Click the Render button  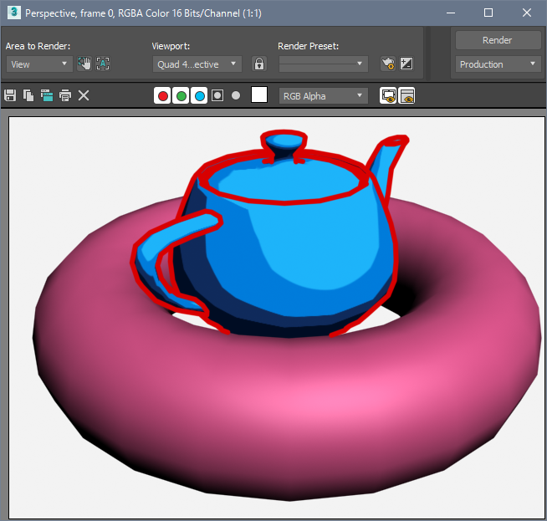[498, 40]
